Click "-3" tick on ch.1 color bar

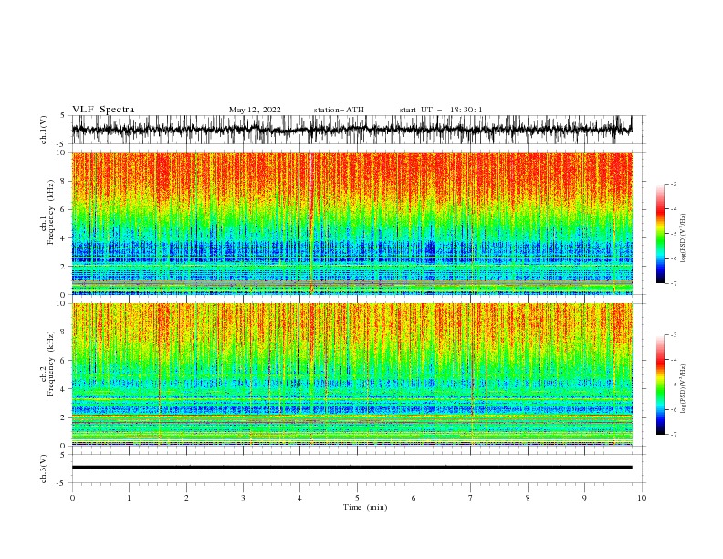673,184
